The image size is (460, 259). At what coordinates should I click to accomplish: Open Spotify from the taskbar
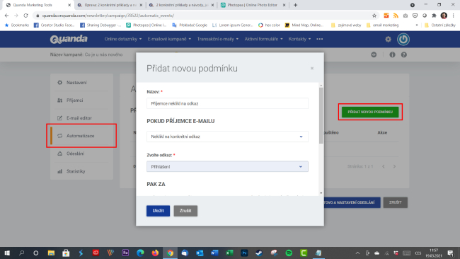pos(289,253)
